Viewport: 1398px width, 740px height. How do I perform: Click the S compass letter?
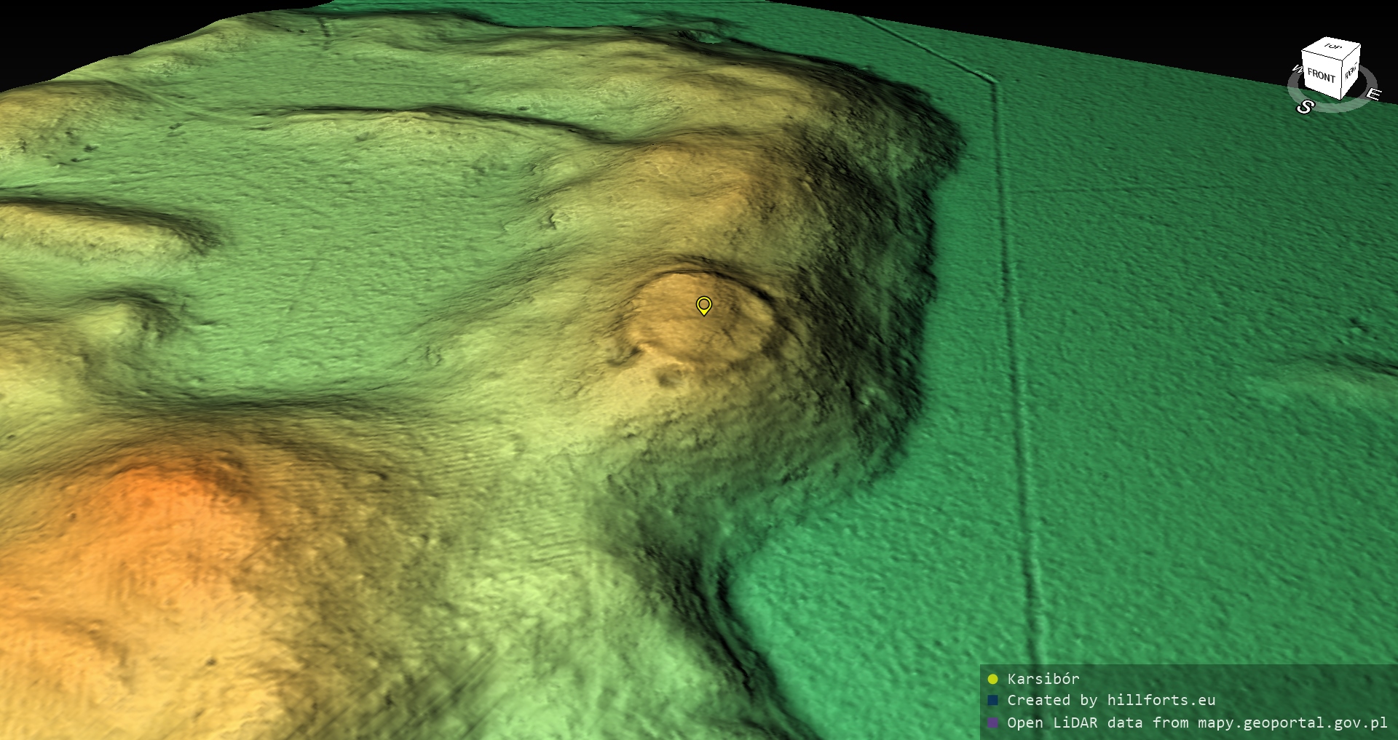tap(1305, 108)
